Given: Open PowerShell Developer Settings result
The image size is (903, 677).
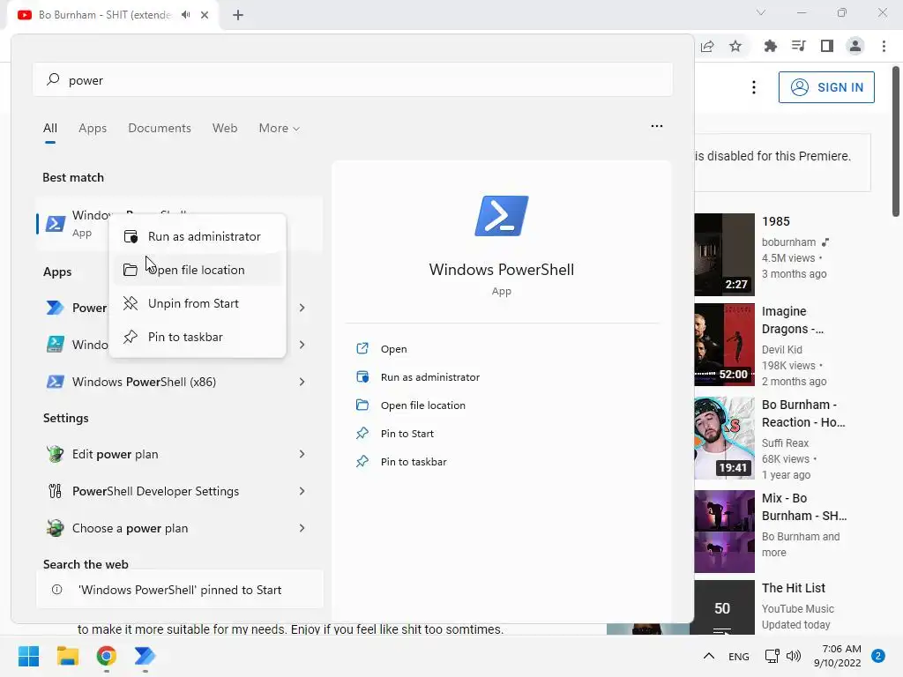Looking at the screenshot, I should (x=155, y=491).
